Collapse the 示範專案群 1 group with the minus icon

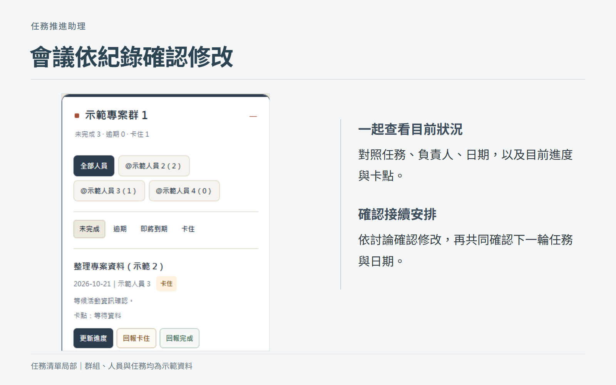click(253, 116)
